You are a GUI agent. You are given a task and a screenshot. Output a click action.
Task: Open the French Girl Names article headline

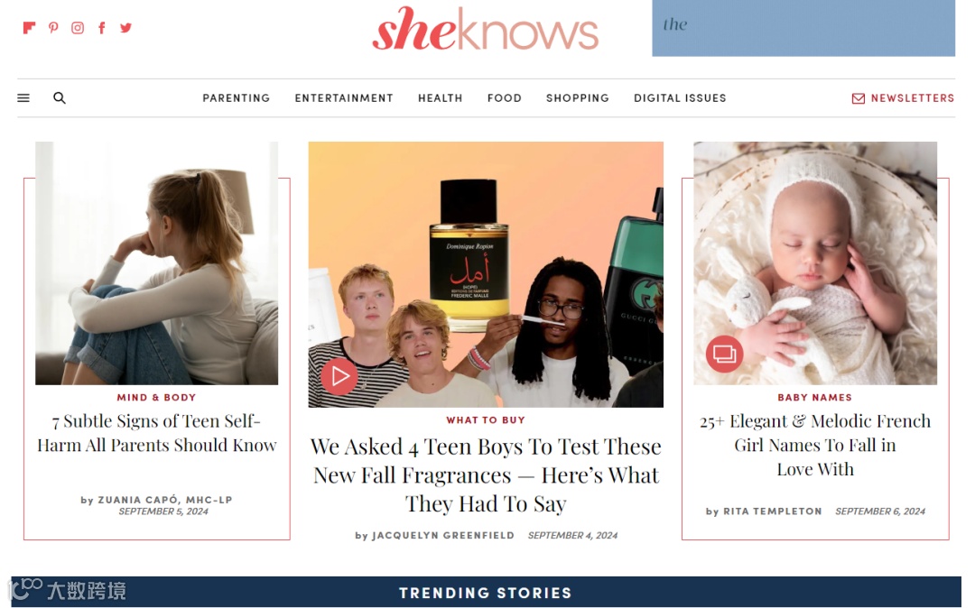point(815,446)
